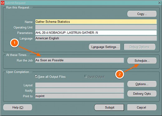Click the Notify field
This screenshot has width=162, height=116.
[79, 90]
